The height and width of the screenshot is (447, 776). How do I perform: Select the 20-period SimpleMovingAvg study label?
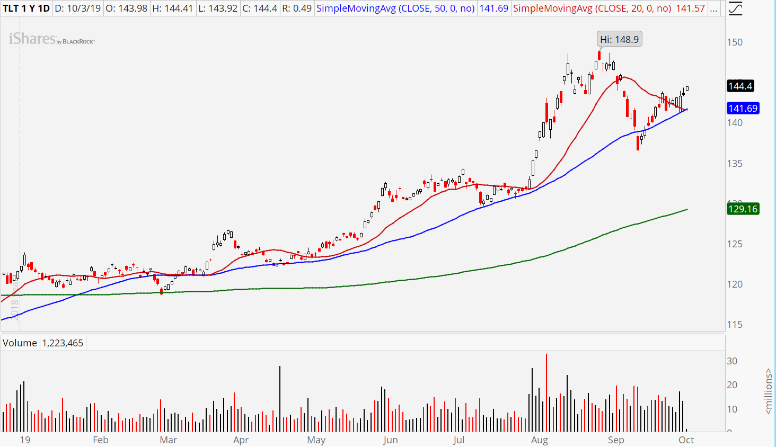pyautogui.click(x=592, y=8)
